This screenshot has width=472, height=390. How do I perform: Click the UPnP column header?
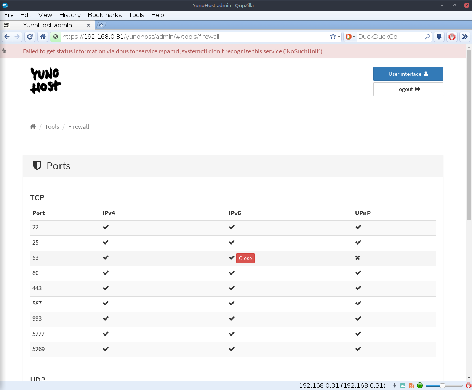363,213
